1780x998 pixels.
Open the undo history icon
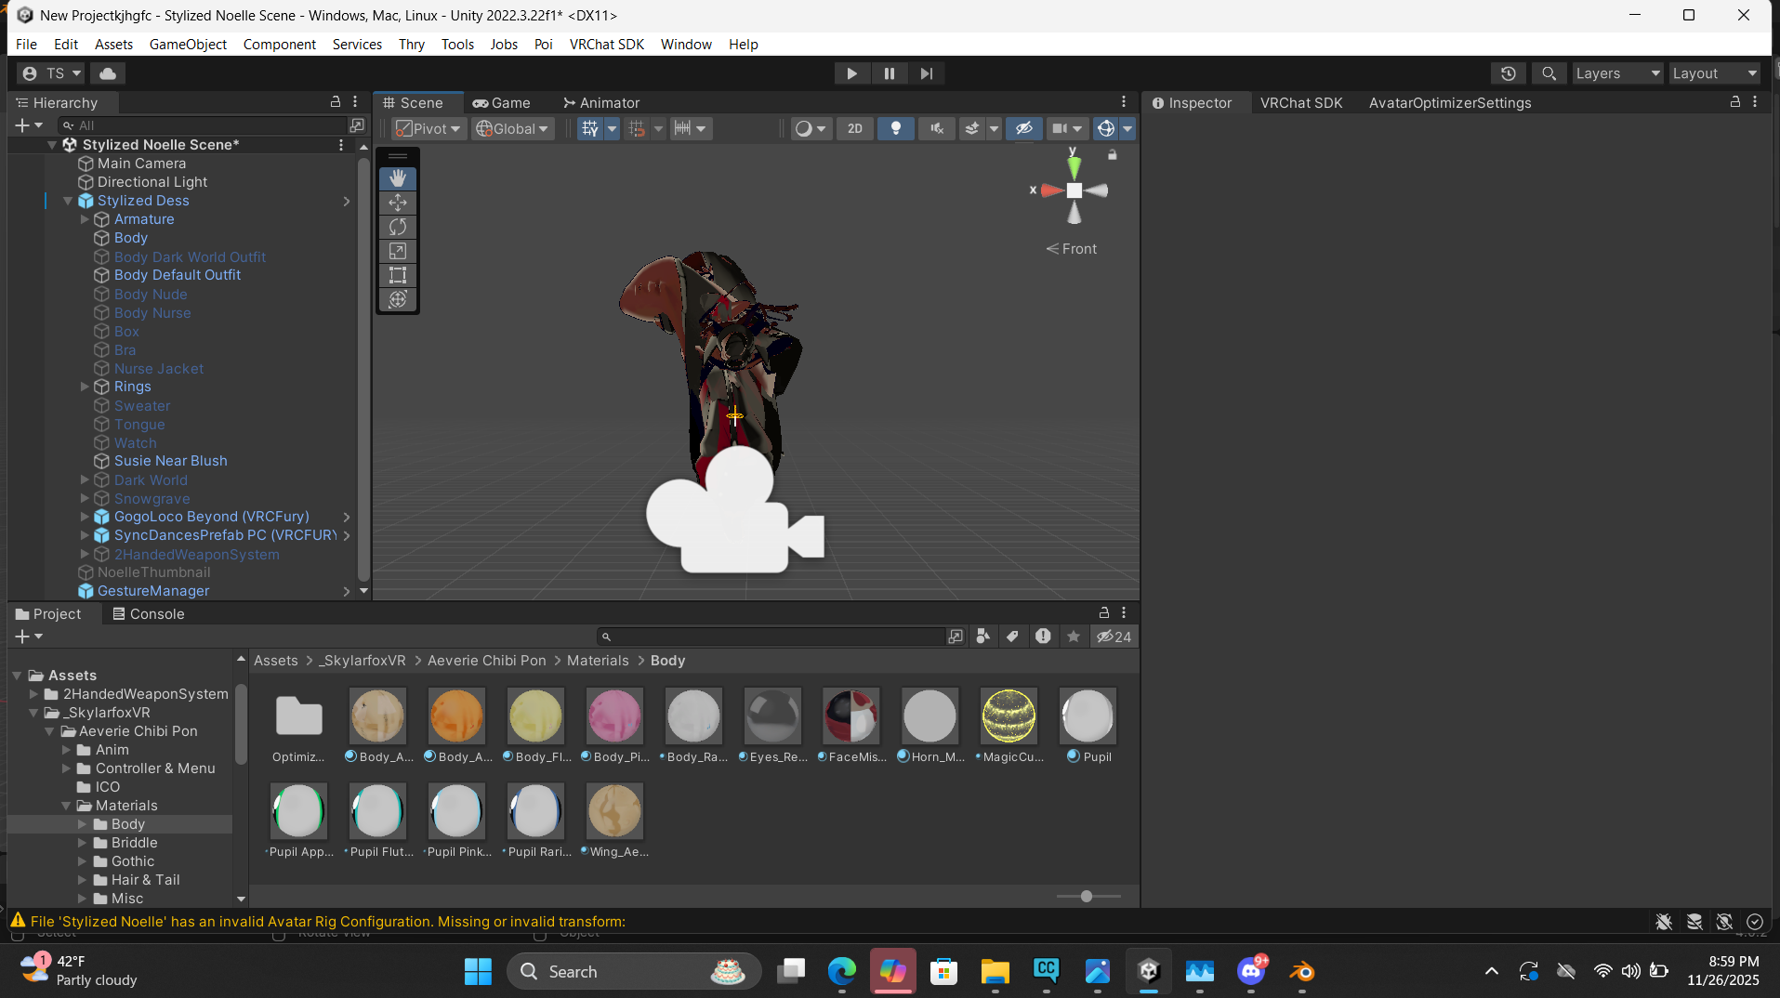1509,73
